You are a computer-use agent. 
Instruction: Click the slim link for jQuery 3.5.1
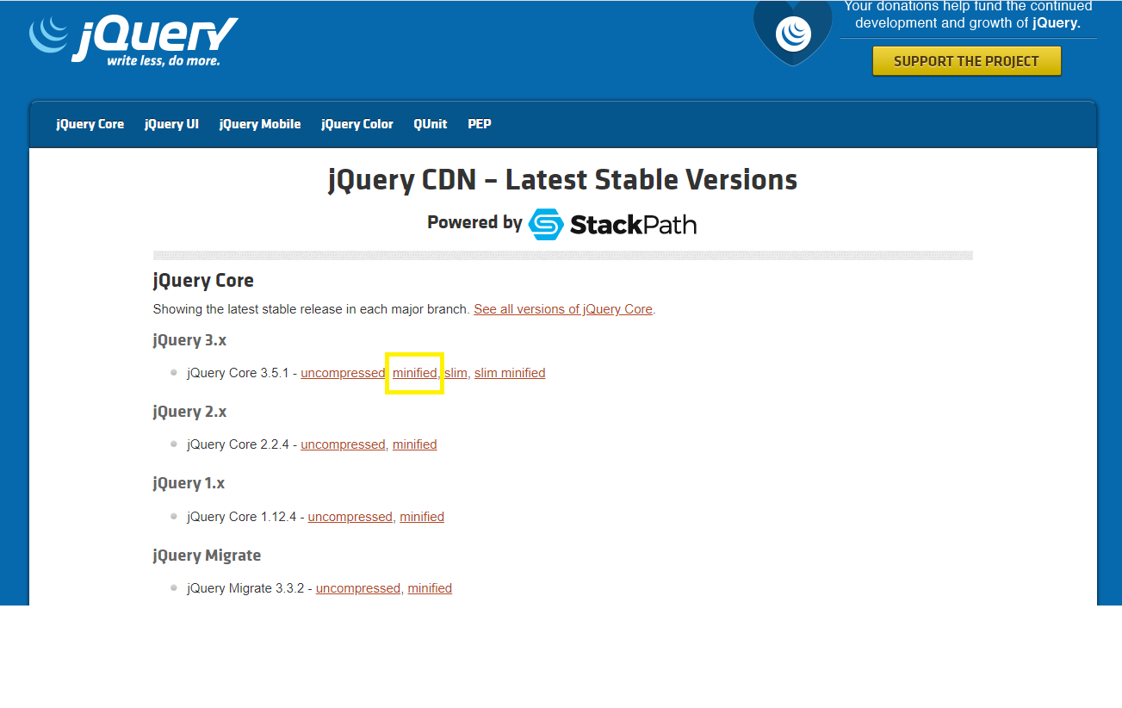(456, 373)
